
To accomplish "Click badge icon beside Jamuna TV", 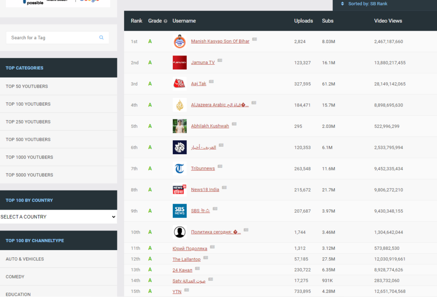I will 220,61.
